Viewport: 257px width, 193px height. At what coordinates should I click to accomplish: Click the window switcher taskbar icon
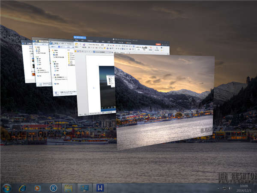tap(84, 188)
